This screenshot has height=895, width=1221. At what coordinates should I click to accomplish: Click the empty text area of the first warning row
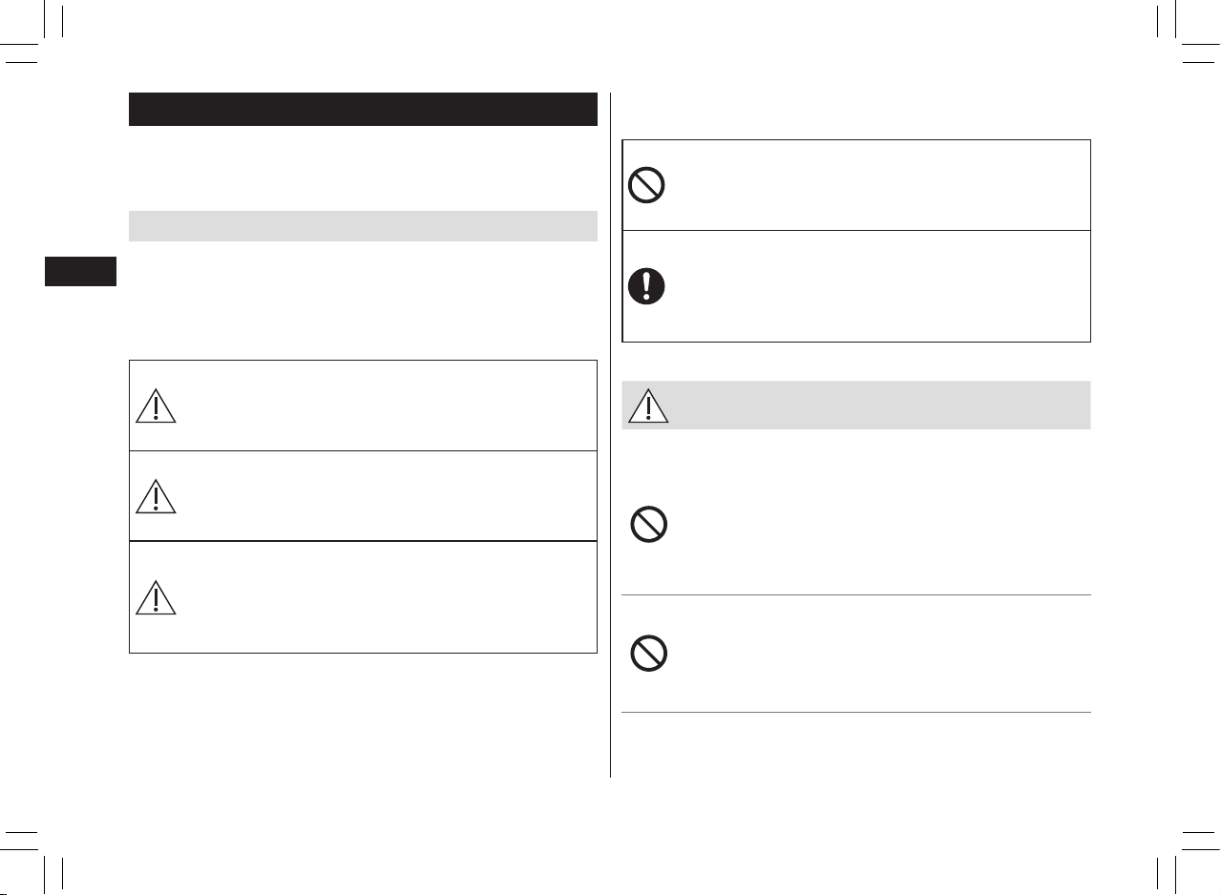pyautogui.click(x=387, y=406)
